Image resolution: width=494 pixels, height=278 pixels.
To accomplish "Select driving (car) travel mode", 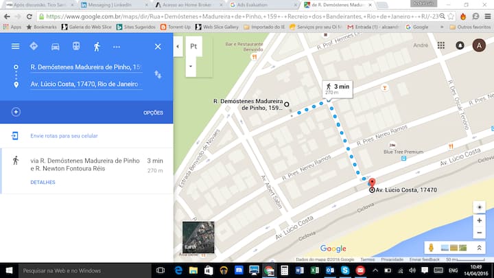I will coord(56,47).
